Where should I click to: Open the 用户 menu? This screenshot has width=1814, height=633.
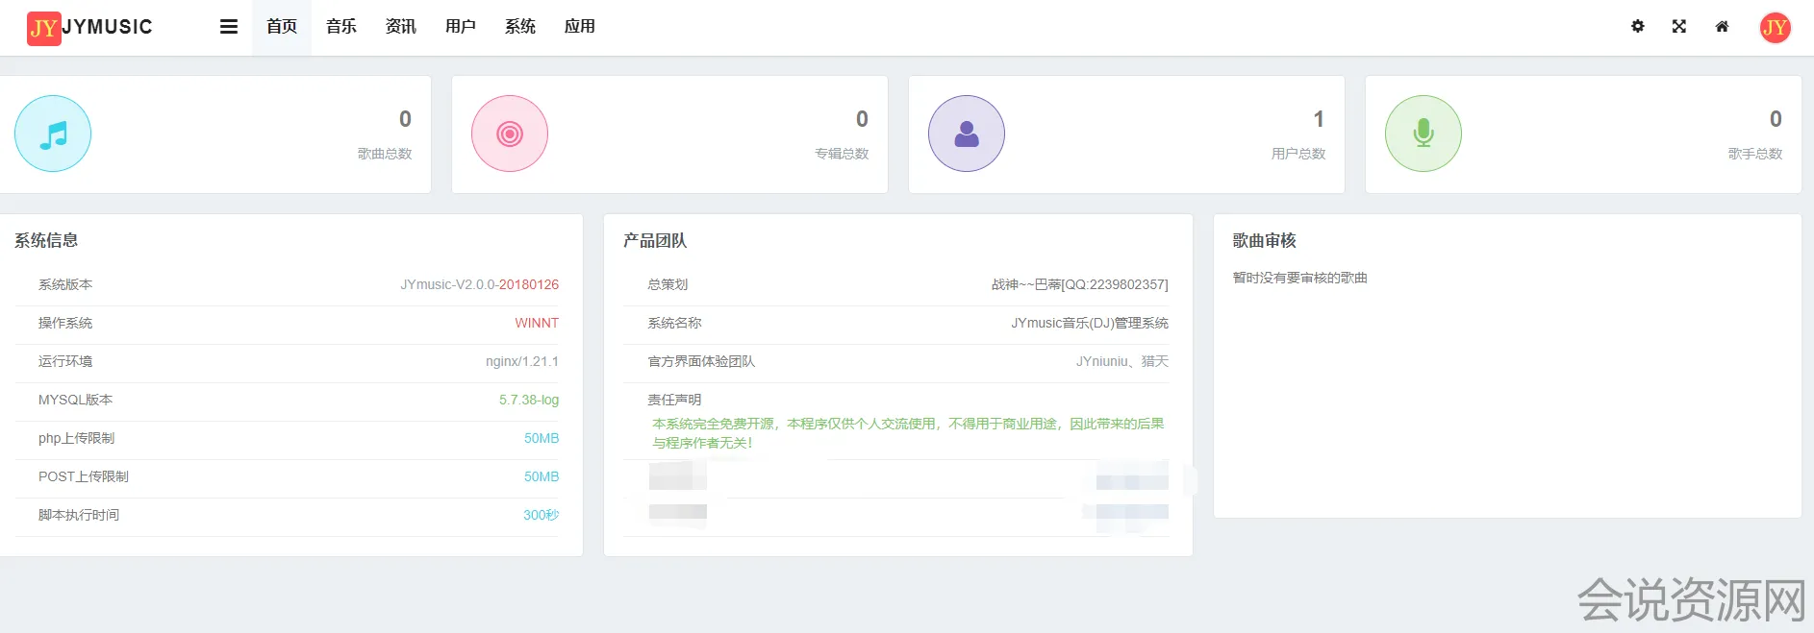(x=461, y=27)
